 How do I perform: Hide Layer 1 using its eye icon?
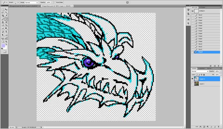(192, 78)
